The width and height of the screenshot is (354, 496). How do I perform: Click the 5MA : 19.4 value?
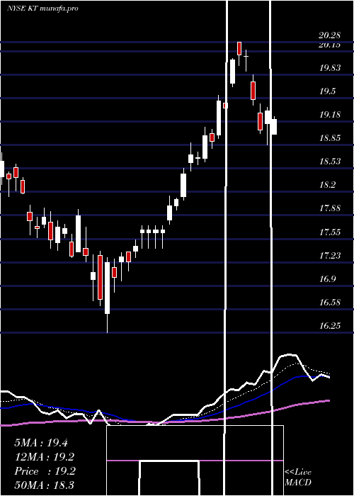click(41, 443)
